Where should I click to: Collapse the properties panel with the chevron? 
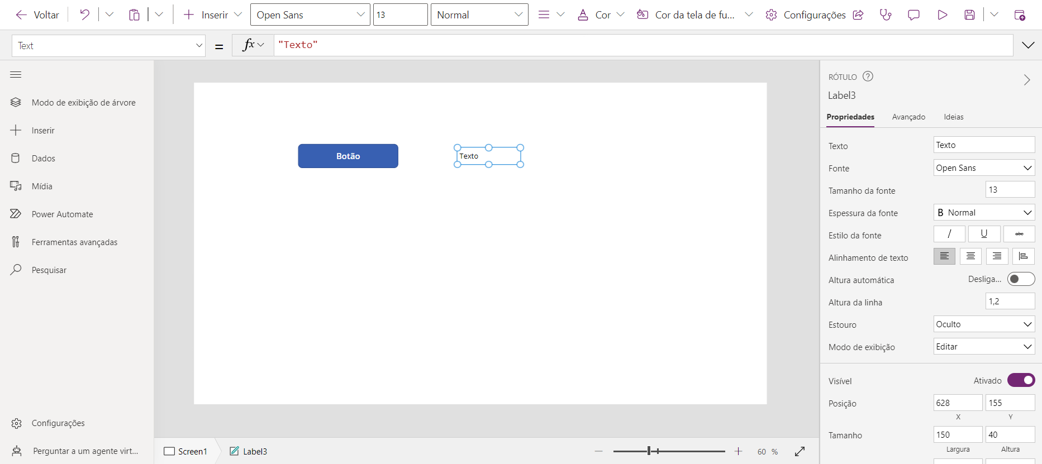tap(1027, 80)
